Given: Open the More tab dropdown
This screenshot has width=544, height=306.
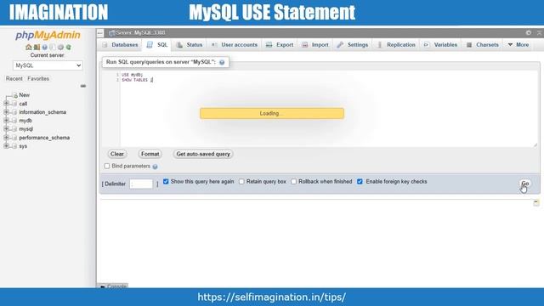Looking at the screenshot, I should click(x=518, y=45).
